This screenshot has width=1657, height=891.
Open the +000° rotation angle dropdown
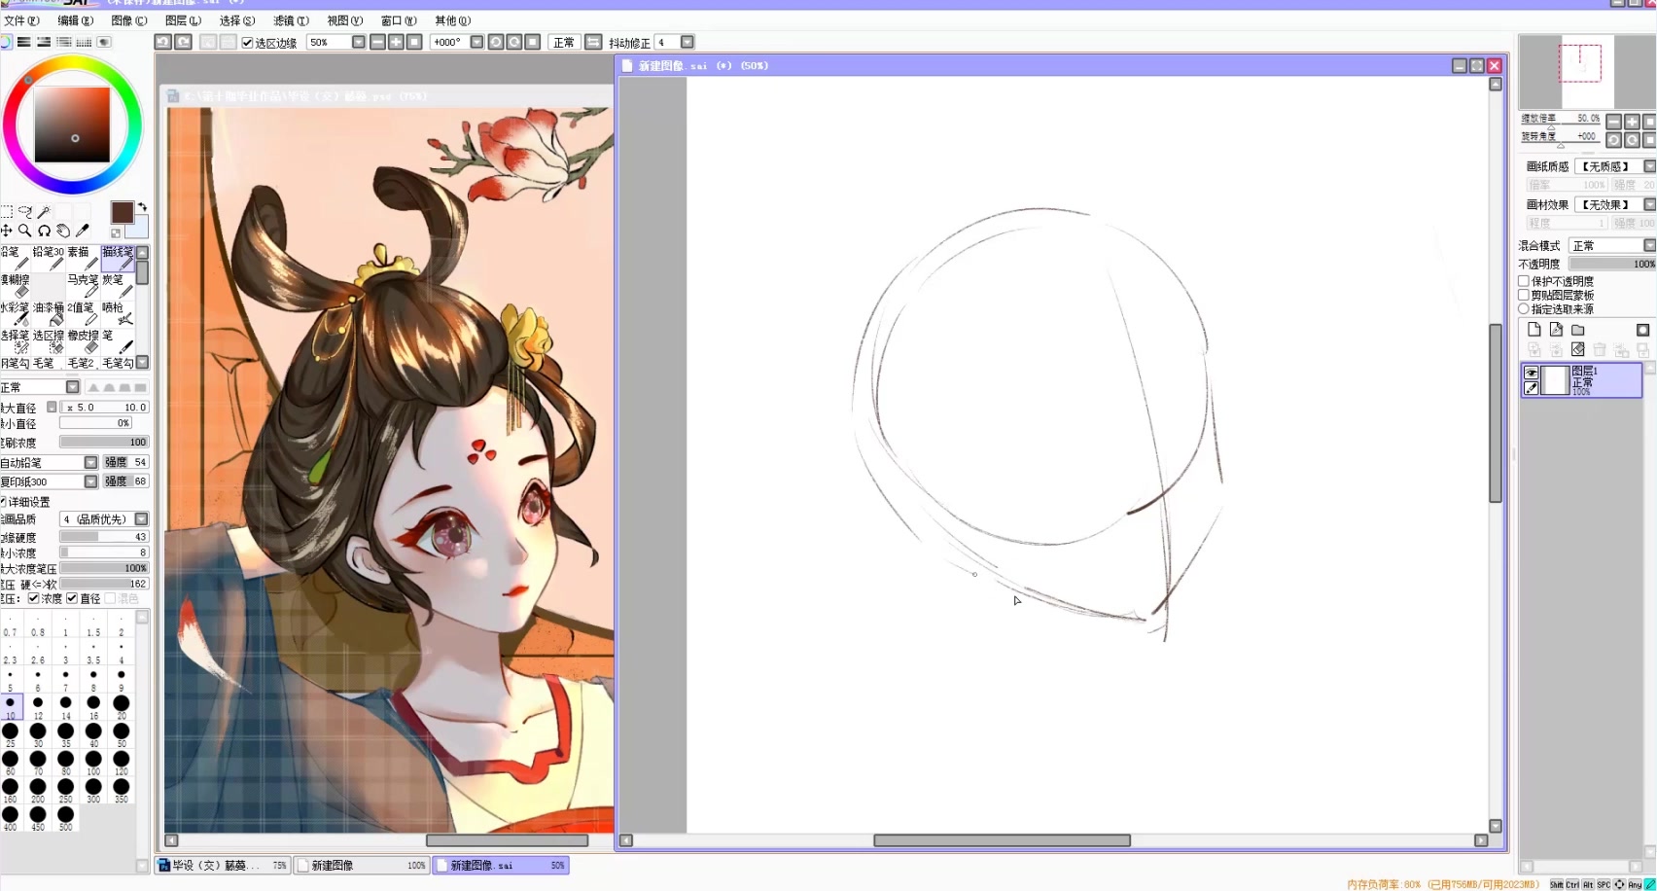[476, 42]
